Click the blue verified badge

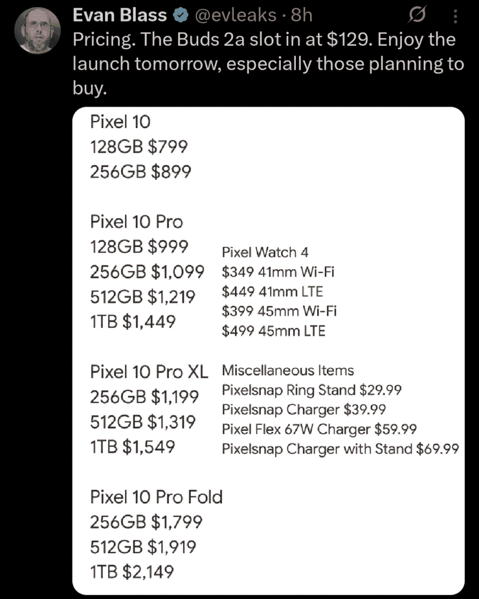click(181, 15)
